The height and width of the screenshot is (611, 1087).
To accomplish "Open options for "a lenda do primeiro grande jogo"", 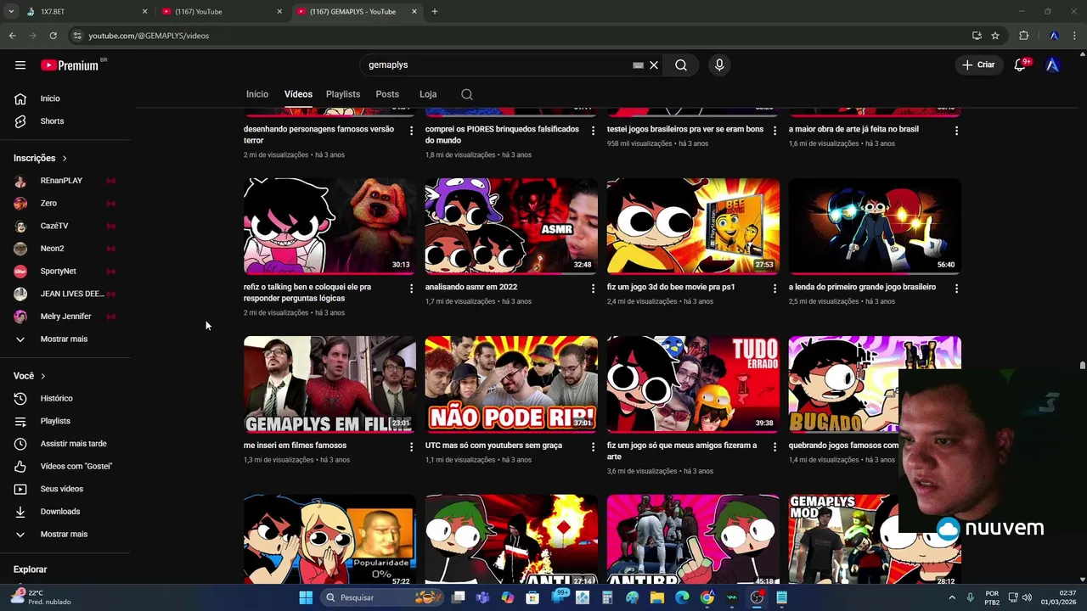I will (x=956, y=289).
